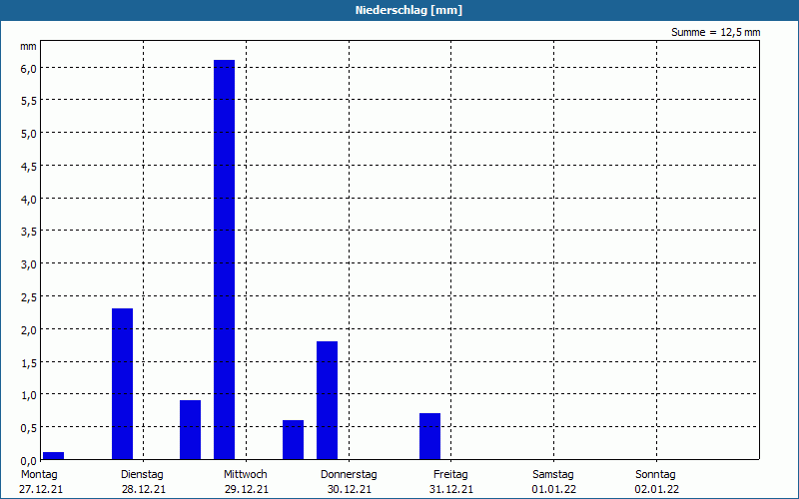Click the 1.8 mm Donnerstag bar

pos(328,400)
